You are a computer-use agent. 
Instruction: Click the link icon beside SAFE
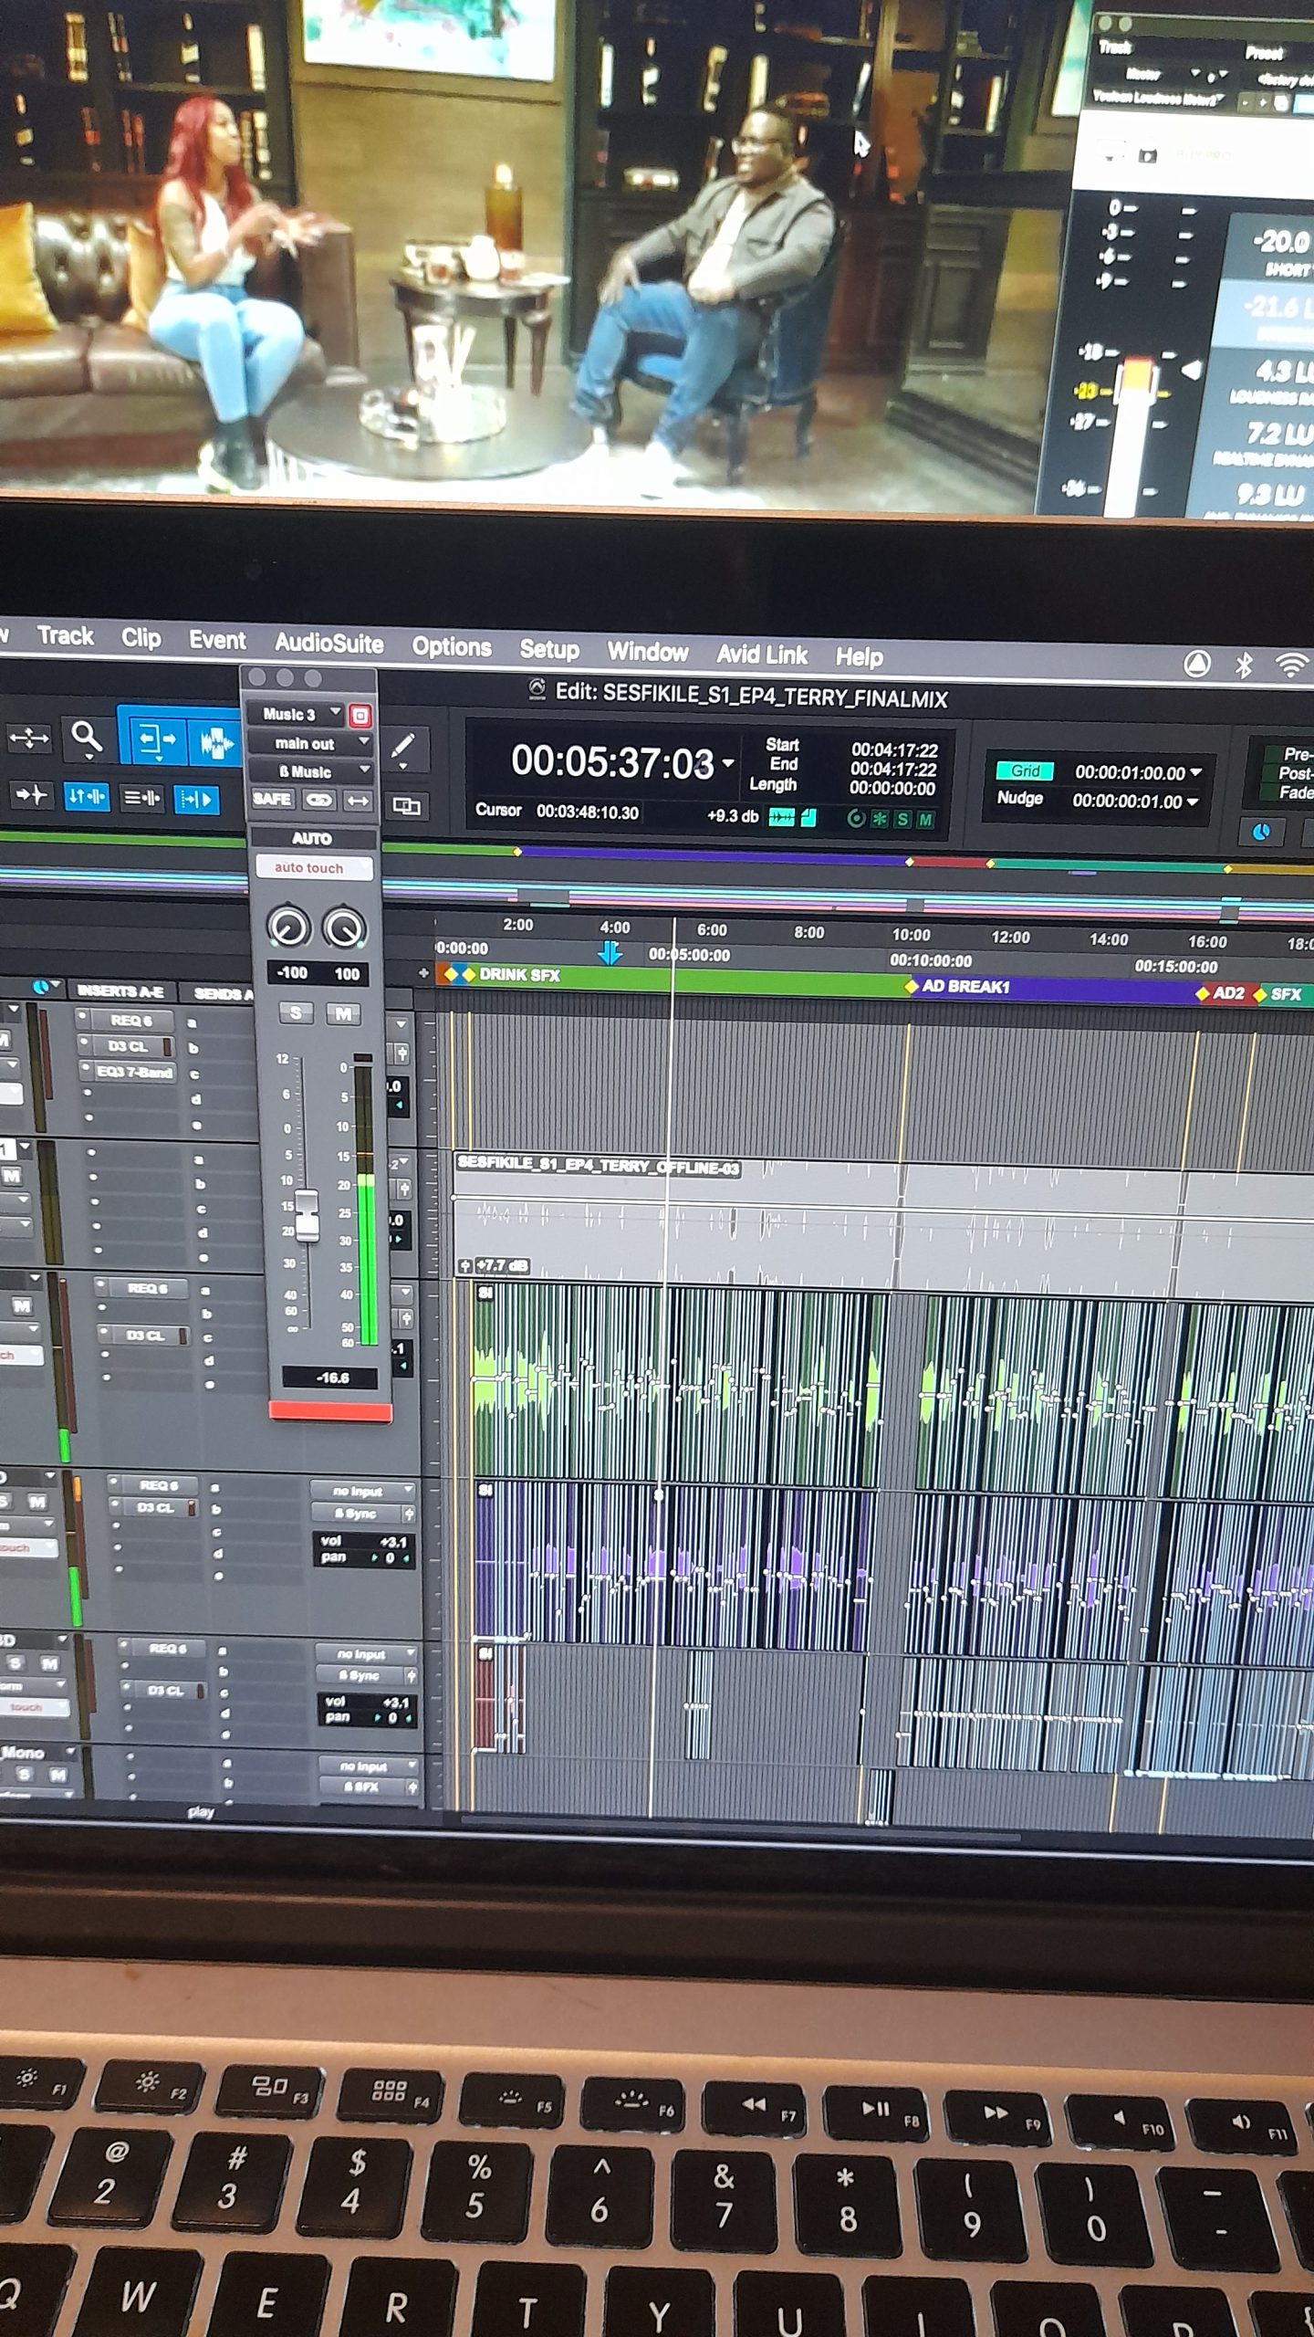[x=318, y=801]
